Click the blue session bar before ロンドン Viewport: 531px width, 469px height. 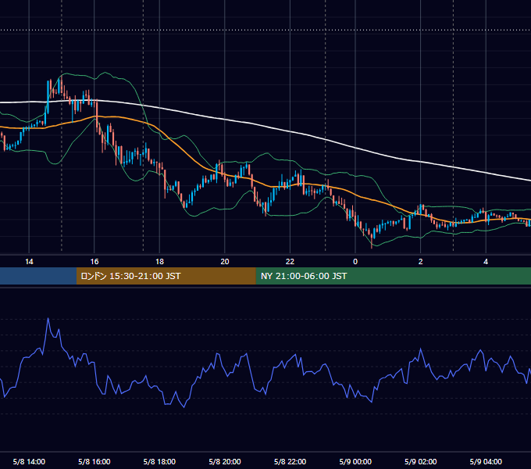(38, 276)
